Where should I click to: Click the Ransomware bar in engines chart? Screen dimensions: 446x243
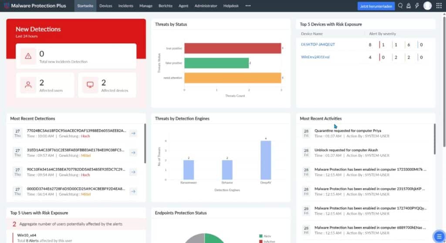(188, 170)
